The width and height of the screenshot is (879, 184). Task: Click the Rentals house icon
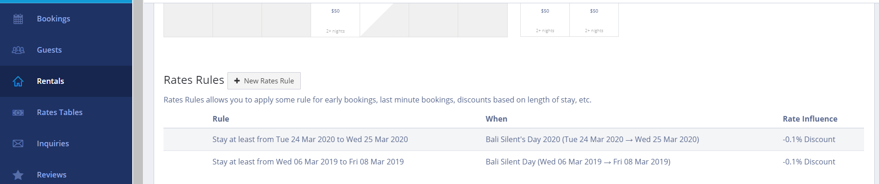[18, 81]
